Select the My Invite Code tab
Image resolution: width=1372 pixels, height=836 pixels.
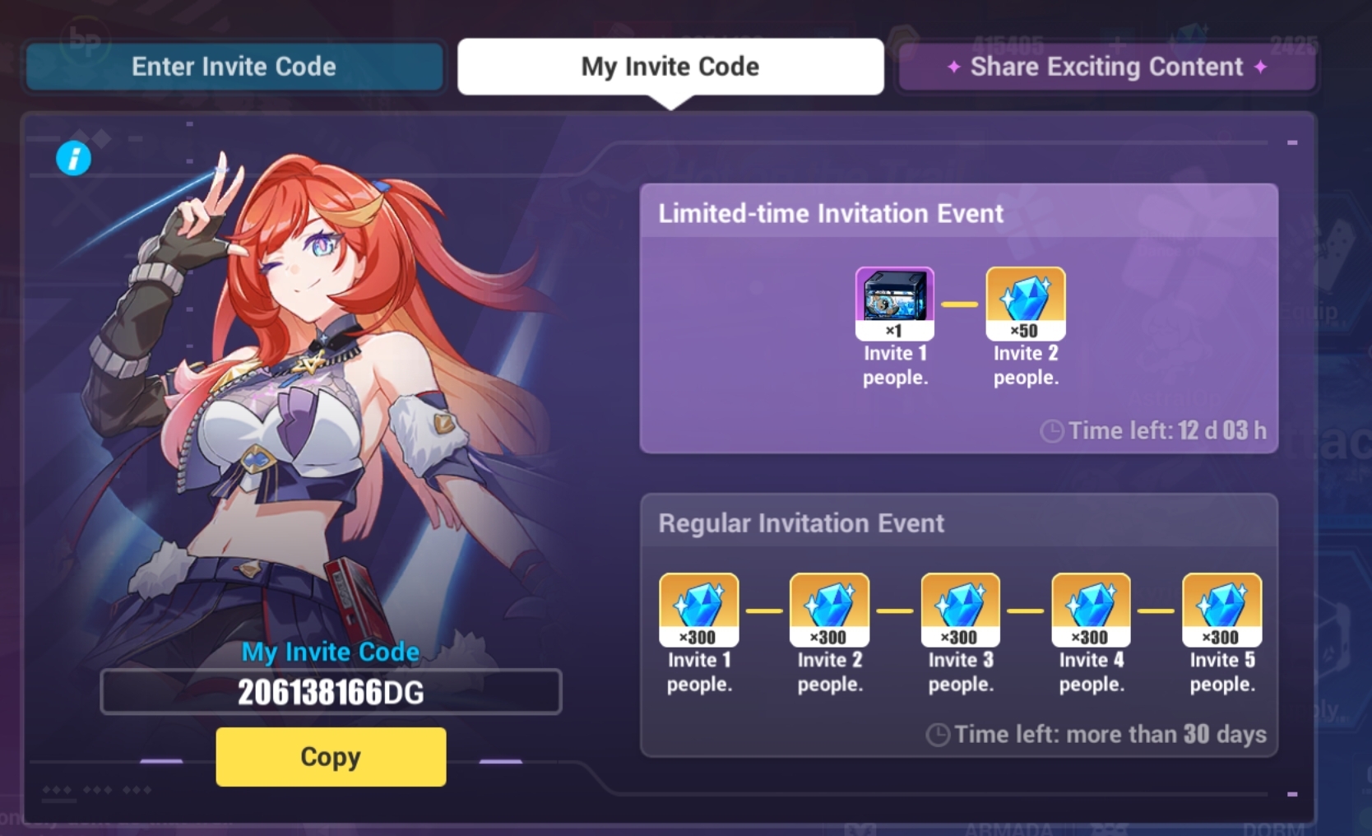click(x=670, y=67)
